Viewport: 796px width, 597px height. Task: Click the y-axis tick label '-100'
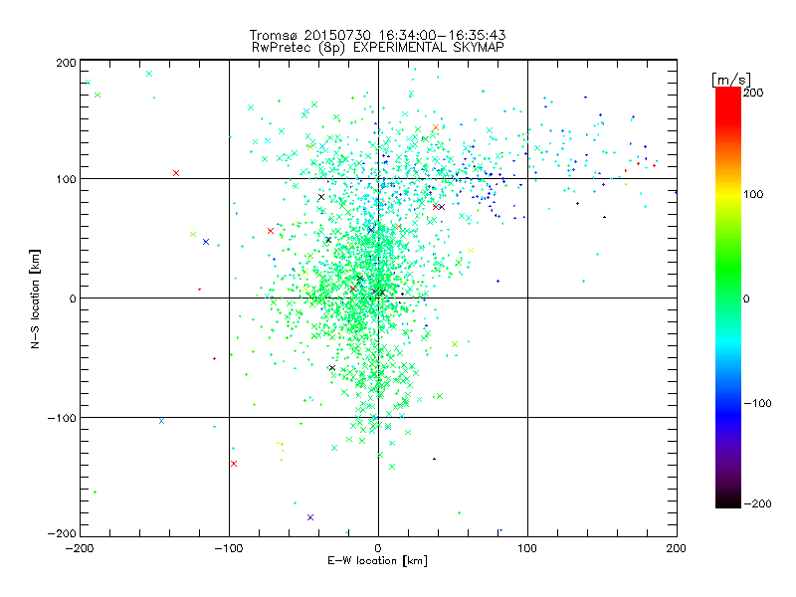click(62, 418)
